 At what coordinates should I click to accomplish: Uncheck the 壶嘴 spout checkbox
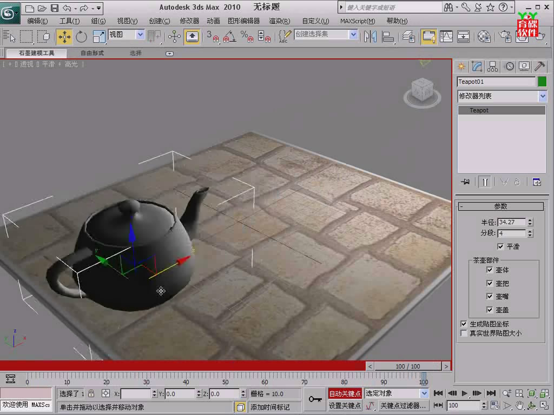tap(490, 297)
